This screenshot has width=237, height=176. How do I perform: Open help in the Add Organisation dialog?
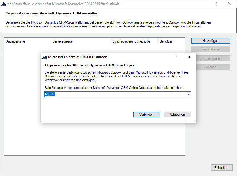click(176, 57)
